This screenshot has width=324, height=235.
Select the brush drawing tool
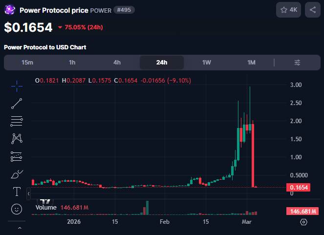[x=17, y=174]
